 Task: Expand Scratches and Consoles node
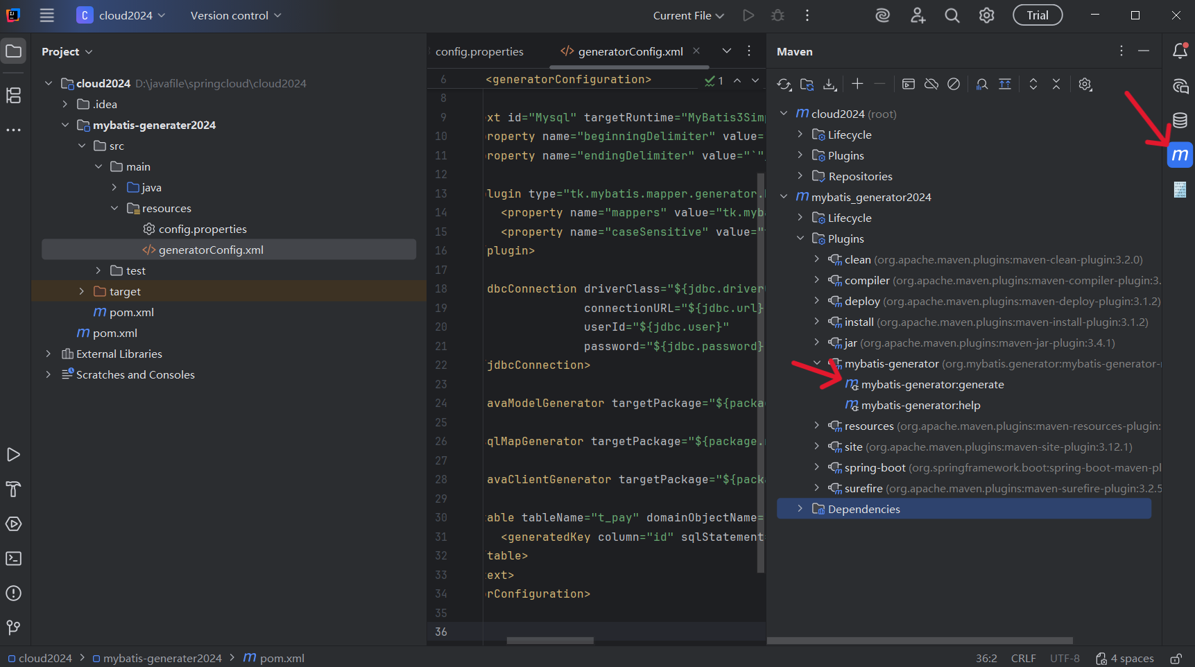click(48, 374)
